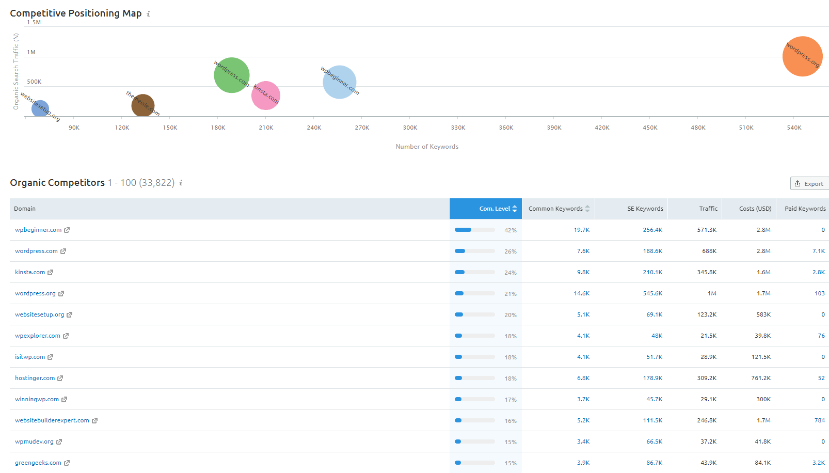
Task: Open the isitwp.com domain link
Action: [30, 357]
